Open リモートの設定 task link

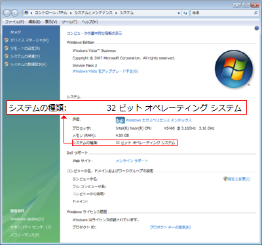[25, 48]
